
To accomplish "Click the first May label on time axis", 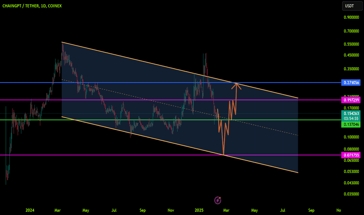I will click(x=86, y=210).
